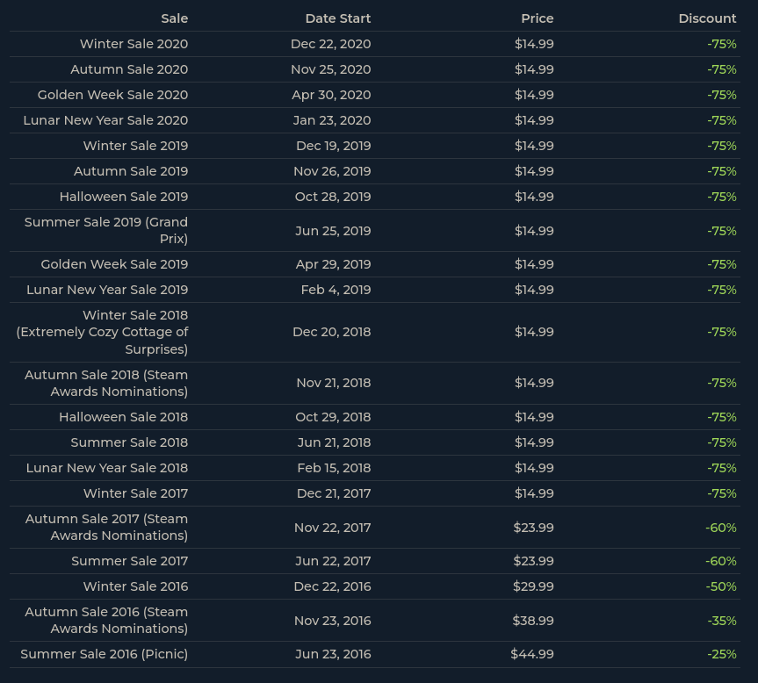Click the date Nov 23, 2016
The height and width of the screenshot is (683, 758).
click(333, 621)
